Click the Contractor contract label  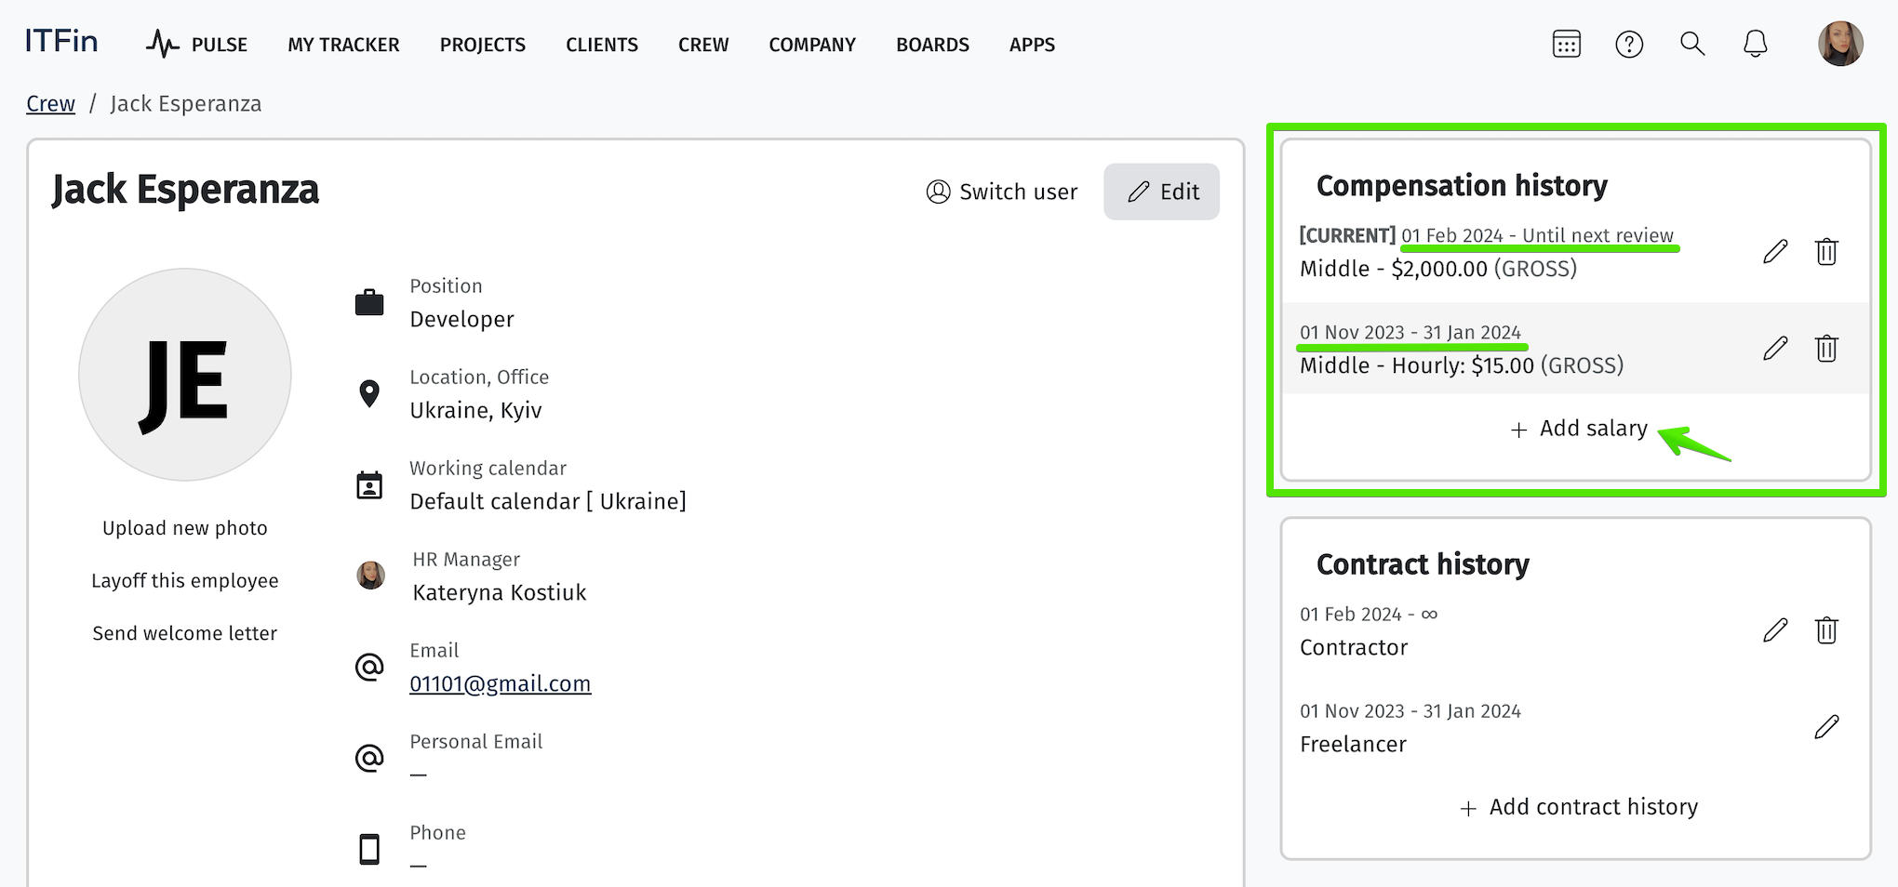[x=1354, y=647]
